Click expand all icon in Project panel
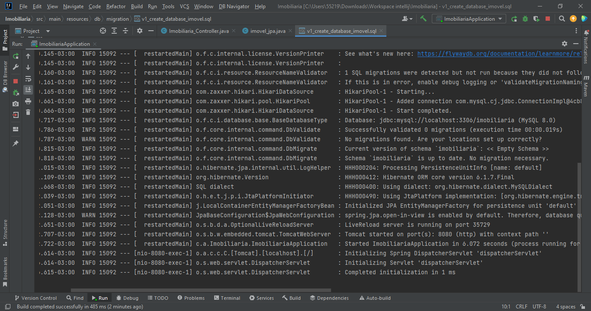Image resolution: width=591 pixels, height=311 pixels. pyautogui.click(x=114, y=31)
